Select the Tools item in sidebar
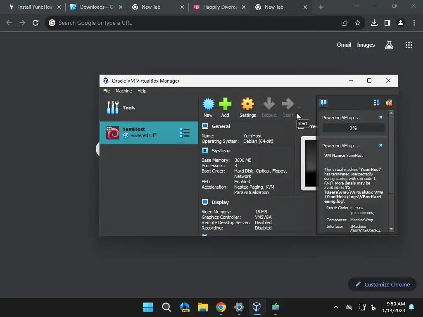Viewport: 423px width, 317px height. 149,108
